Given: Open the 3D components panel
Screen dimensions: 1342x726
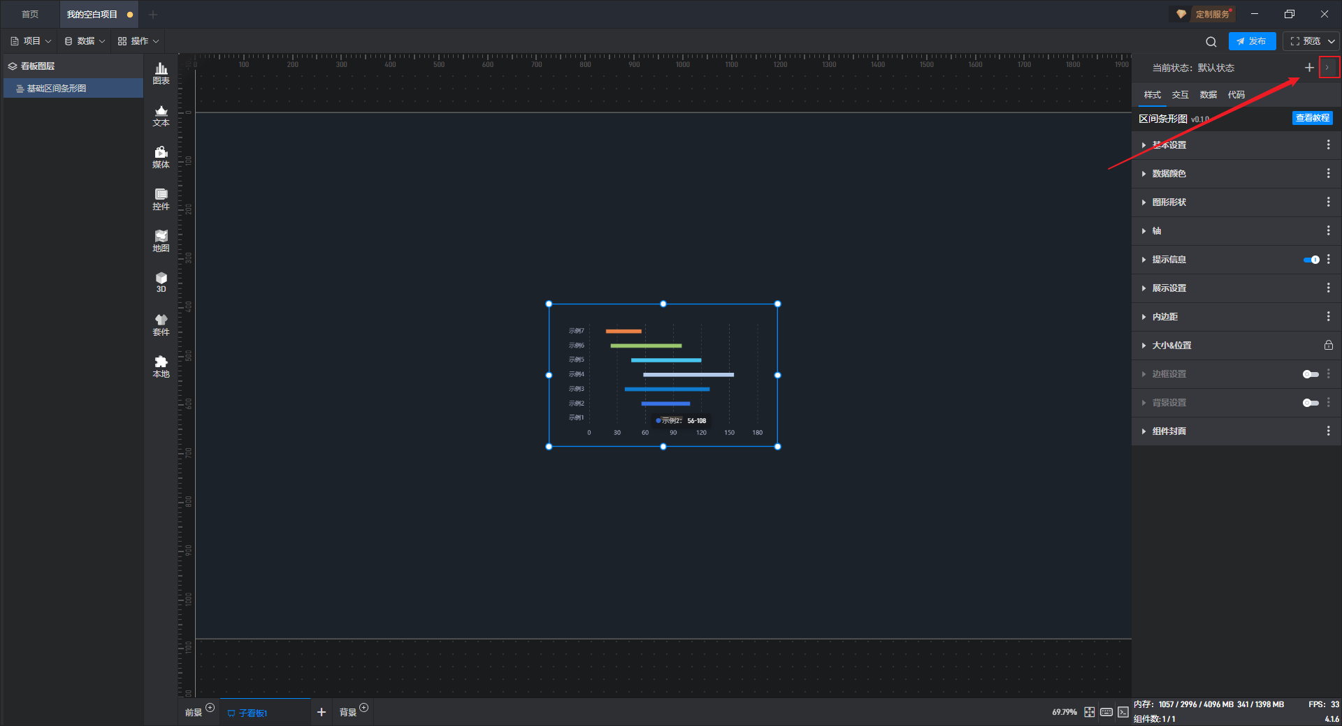Looking at the screenshot, I should click(x=161, y=282).
